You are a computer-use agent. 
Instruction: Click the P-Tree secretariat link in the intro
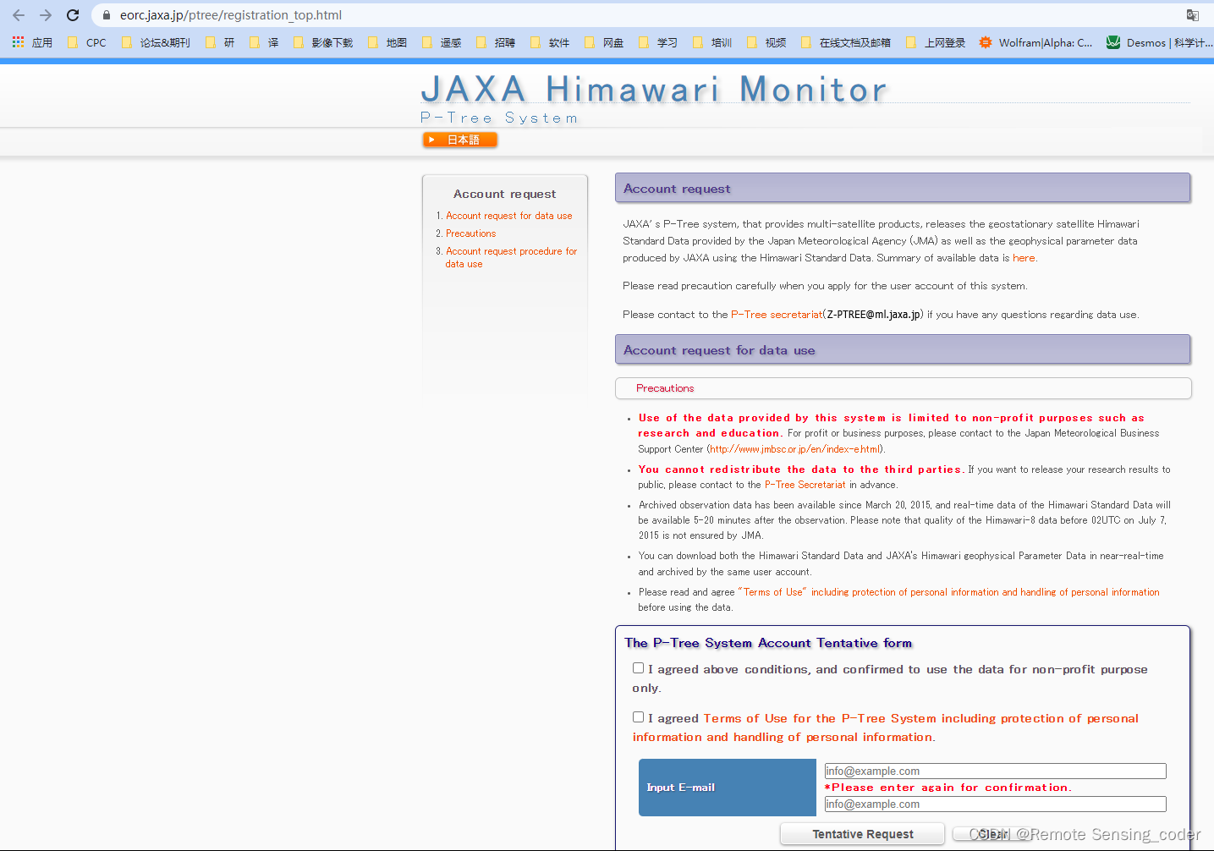click(777, 315)
